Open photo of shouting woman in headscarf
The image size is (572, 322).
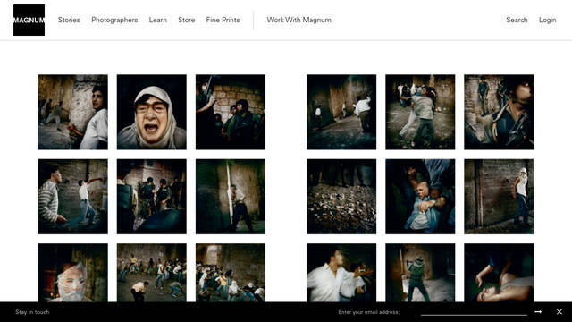(151, 112)
